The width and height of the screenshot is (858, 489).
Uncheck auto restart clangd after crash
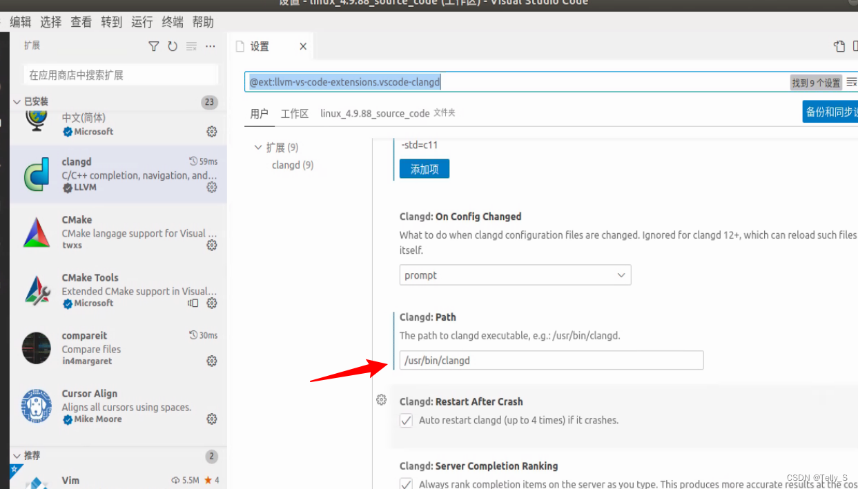click(406, 419)
